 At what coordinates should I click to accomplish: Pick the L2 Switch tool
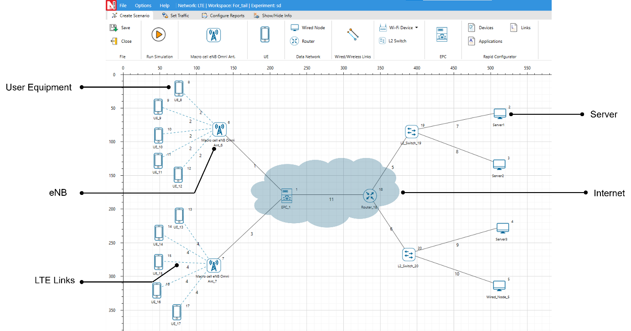393,41
